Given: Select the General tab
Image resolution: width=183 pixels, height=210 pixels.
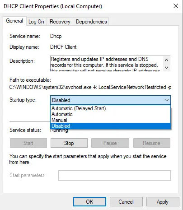Looking at the screenshot, I should pos(14,21).
